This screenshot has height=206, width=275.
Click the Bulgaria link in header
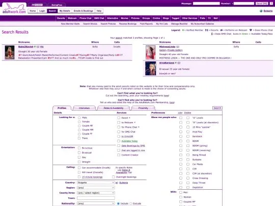pos(268,11)
